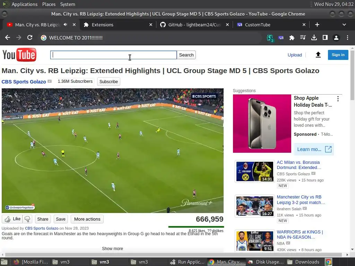Image resolution: width=355 pixels, height=266 pixels.
Task: Click the show desktop icon in taskbar
Action: click(4, 262)
